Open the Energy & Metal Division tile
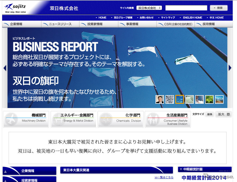Viewport: 237px width, 182px height. click(x=73, y=119)
